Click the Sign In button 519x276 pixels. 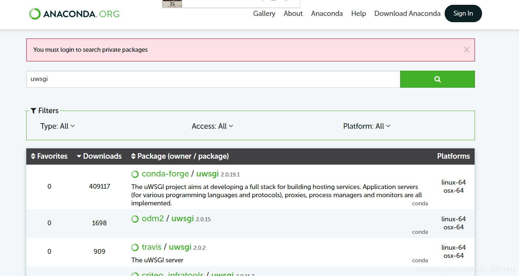463,13
